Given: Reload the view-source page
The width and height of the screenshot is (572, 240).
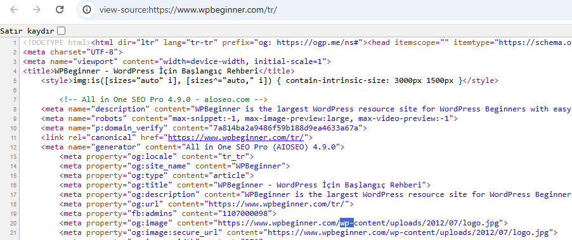Looking at the screenshot, I should pyautogui.click(x=60, y=10).
